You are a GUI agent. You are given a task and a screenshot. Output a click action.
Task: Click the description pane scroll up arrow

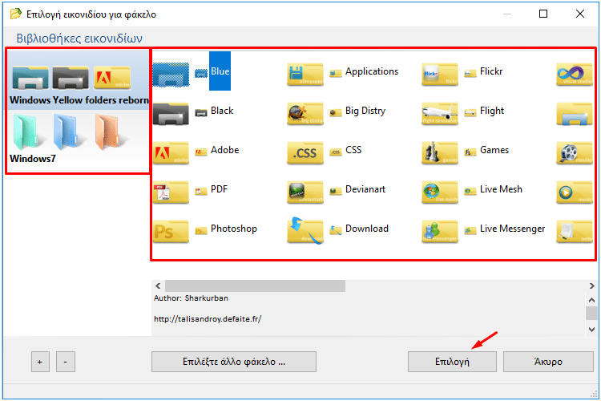point(592,300)
